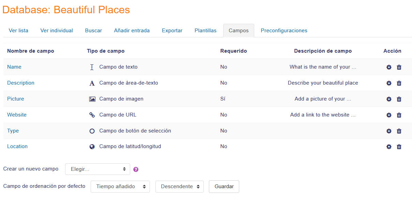Delete the Name field via trash icon
412x198 pixels.
coord(399,67)
